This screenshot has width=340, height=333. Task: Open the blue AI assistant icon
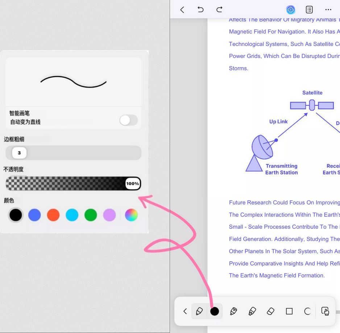click(x=290, y=10)
